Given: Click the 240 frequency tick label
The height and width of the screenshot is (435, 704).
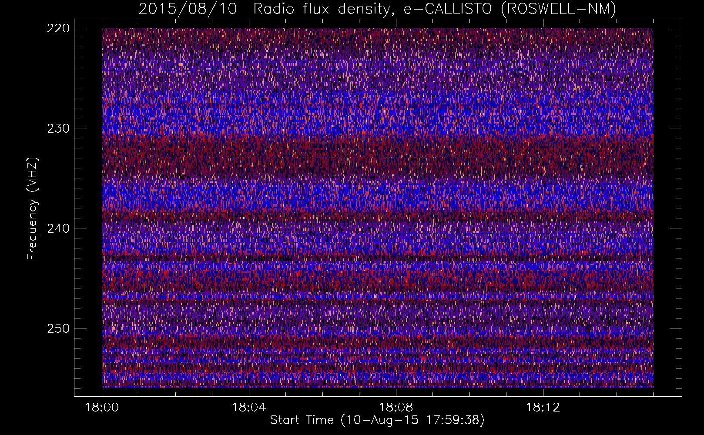Looking at the screenshot, I should 58,228.
